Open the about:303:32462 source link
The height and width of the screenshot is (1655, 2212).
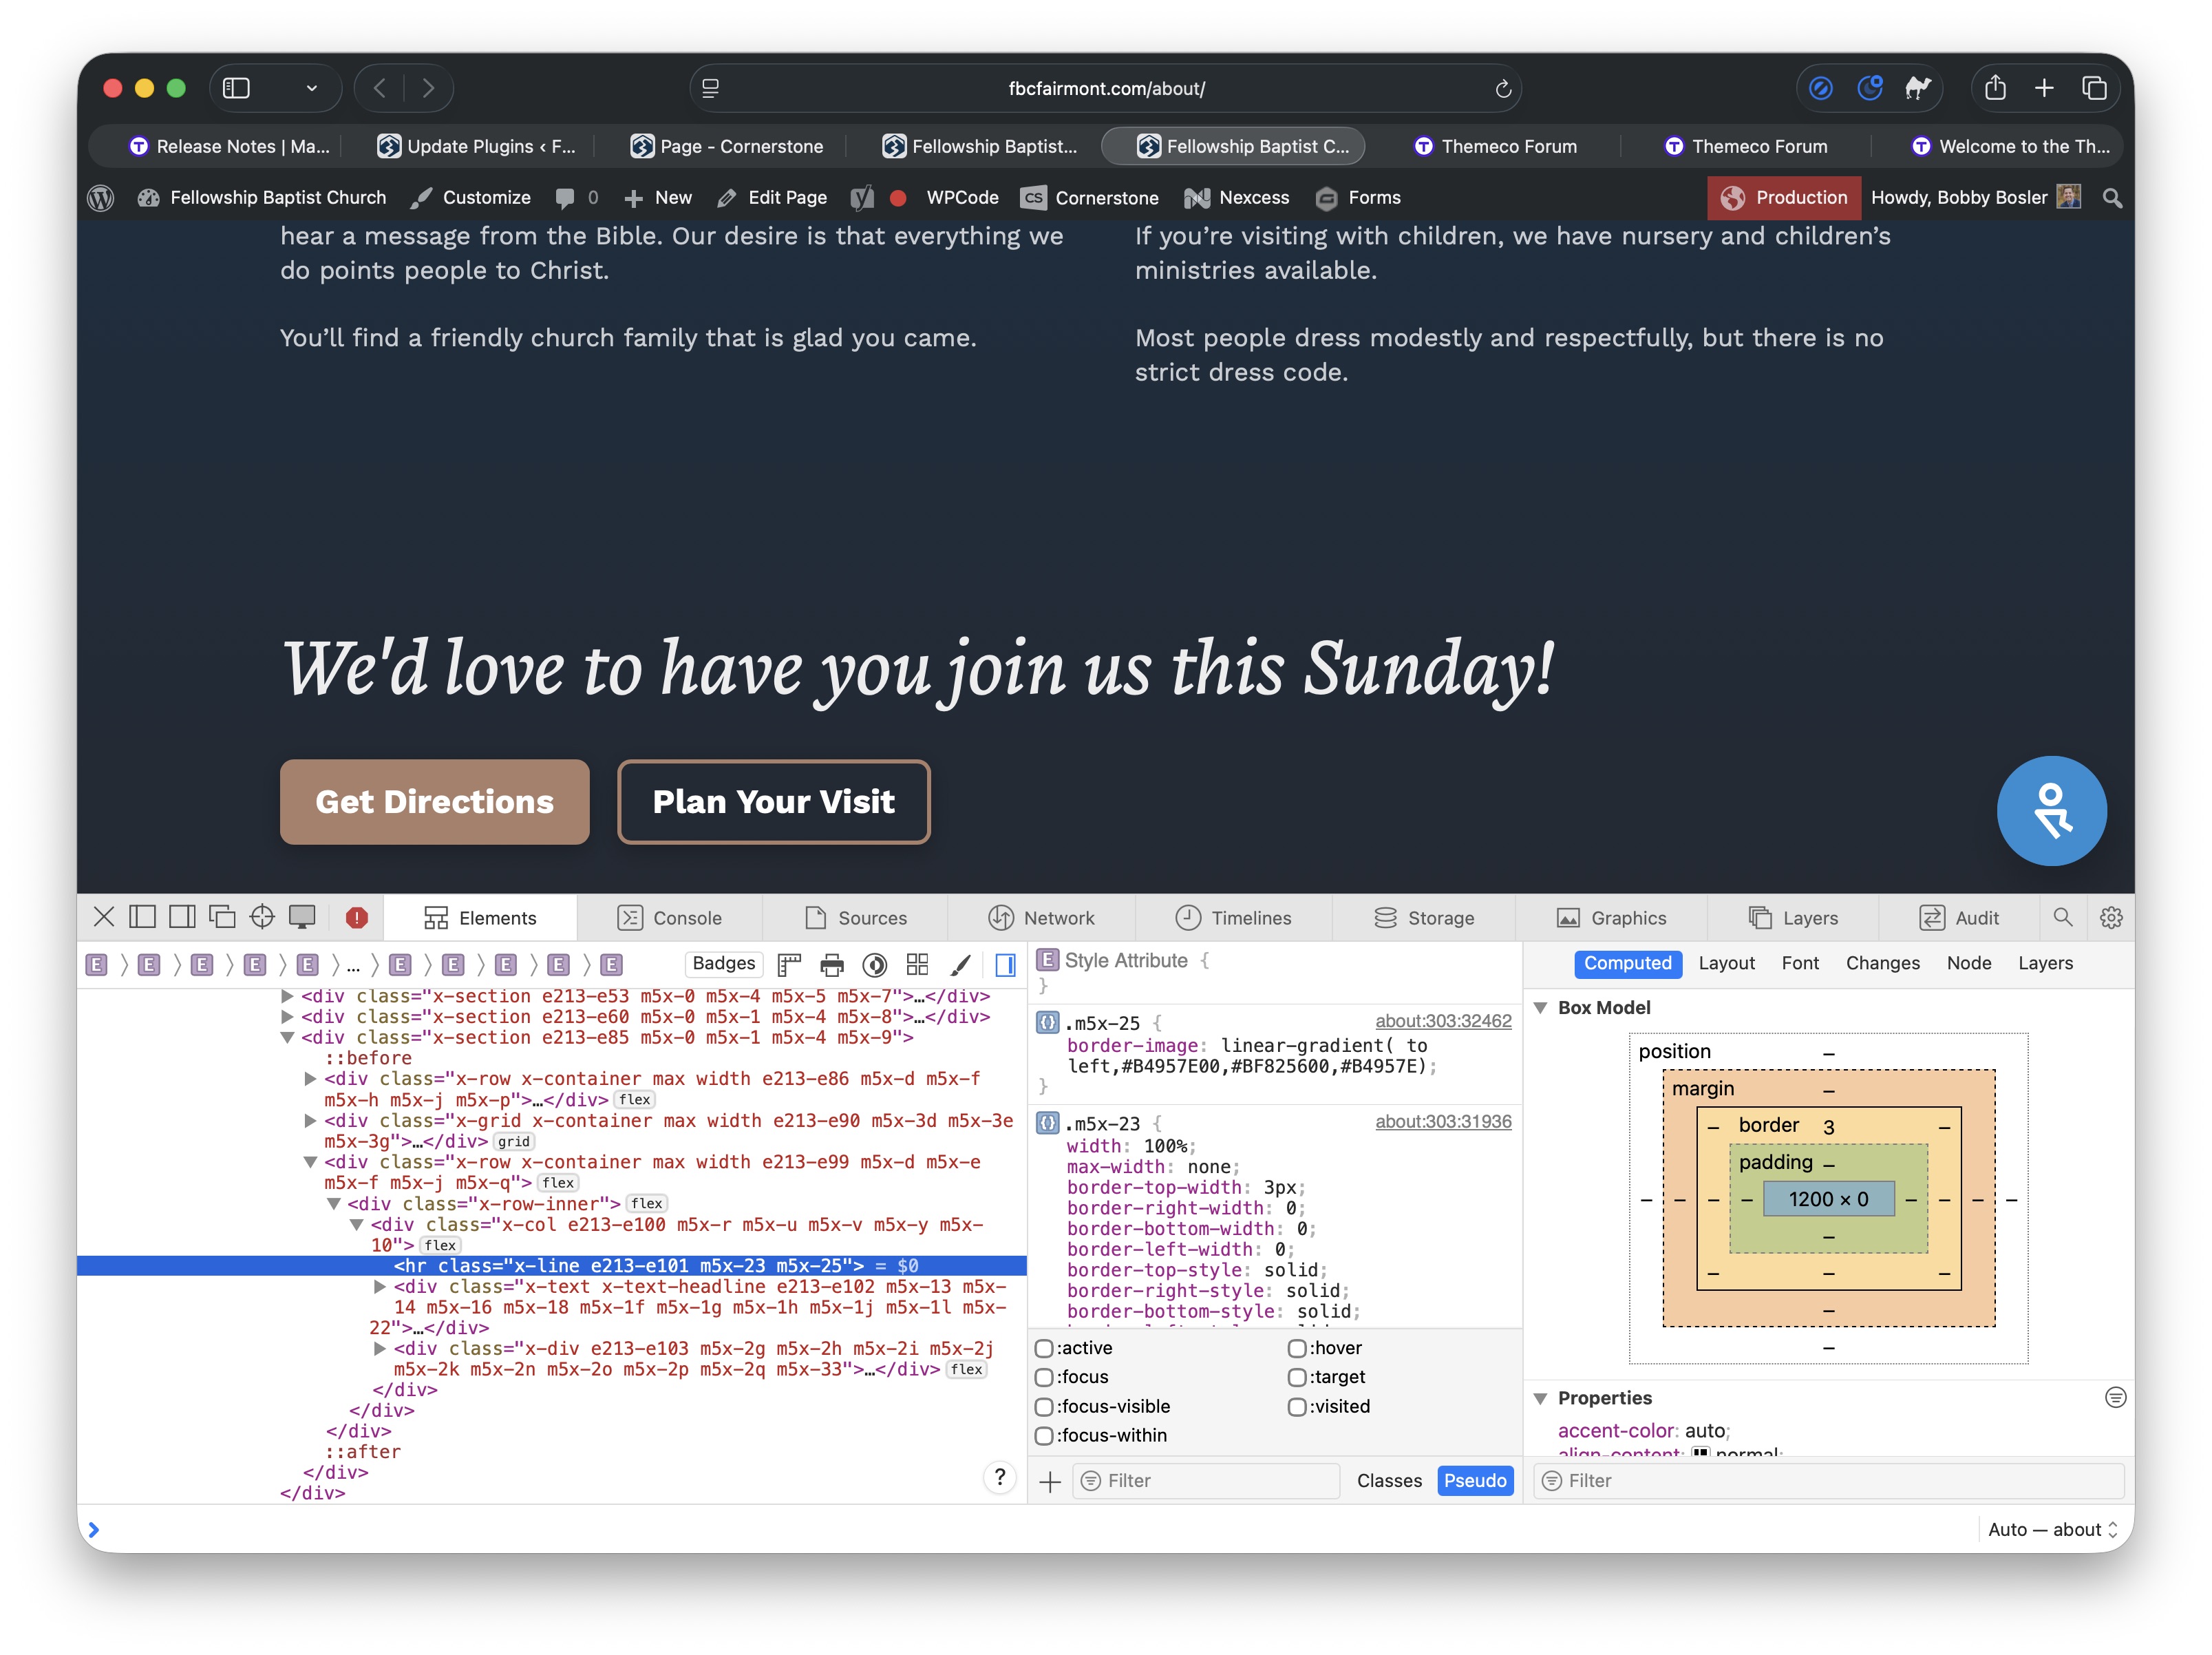coord(1442,1021)
